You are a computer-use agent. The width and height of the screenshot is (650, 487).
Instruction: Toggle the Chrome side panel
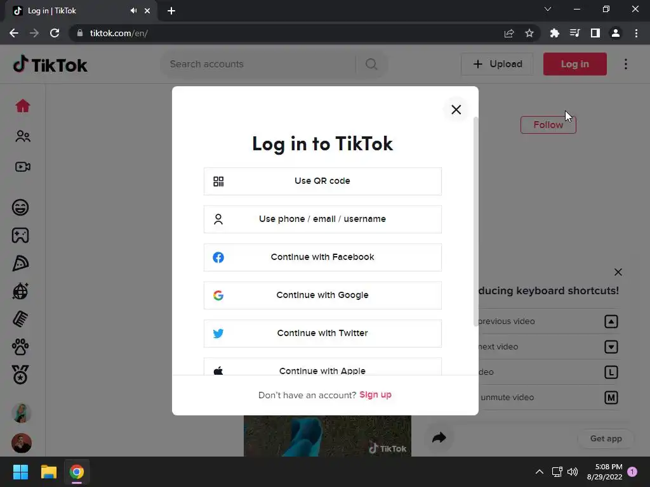[x=595, y=33]
